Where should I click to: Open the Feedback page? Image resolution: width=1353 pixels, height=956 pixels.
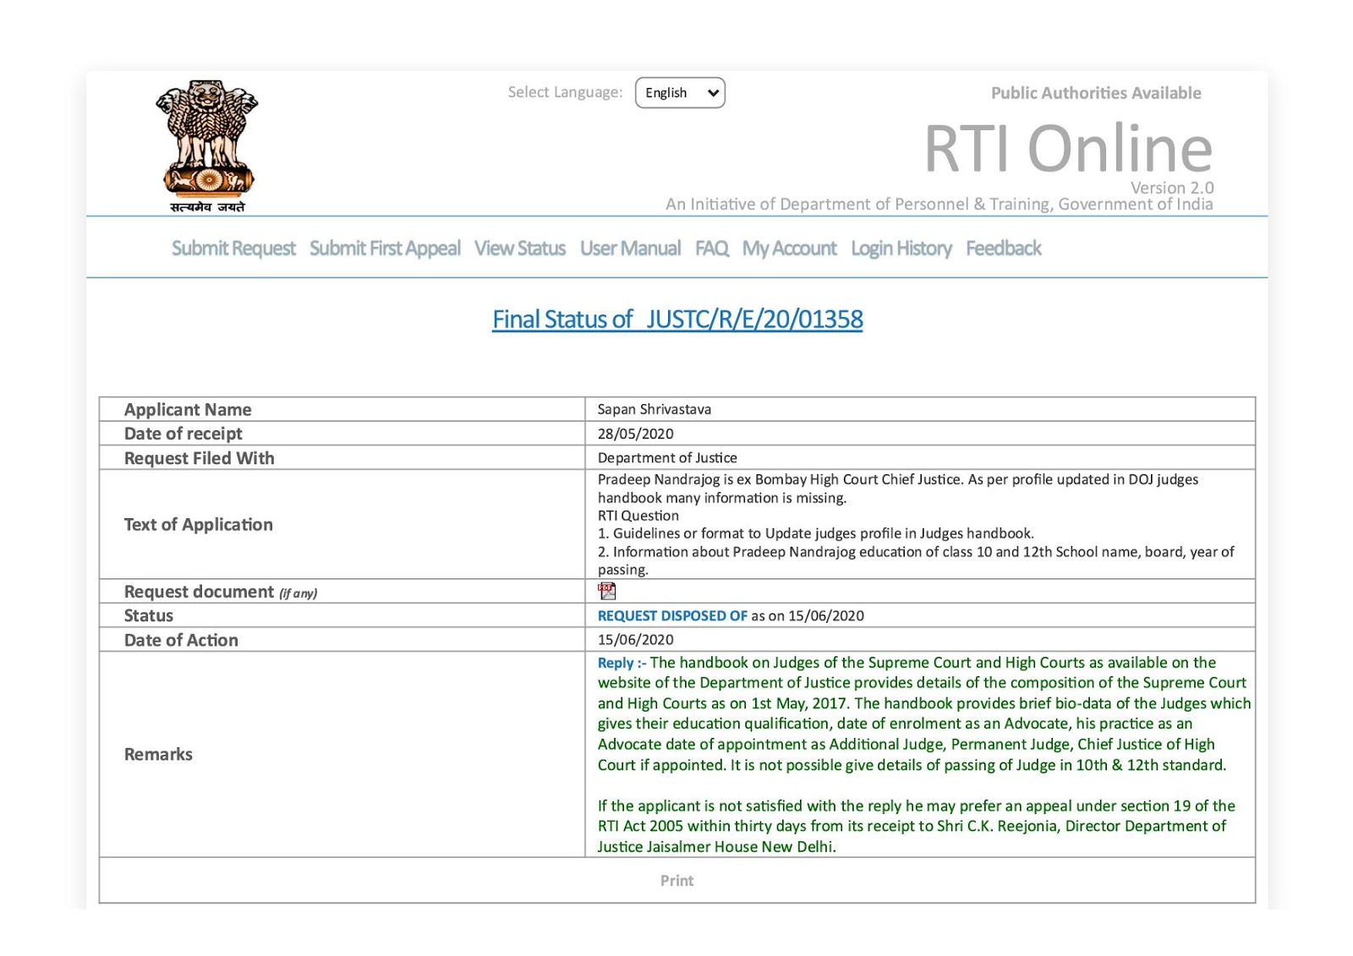point(1004,249)
